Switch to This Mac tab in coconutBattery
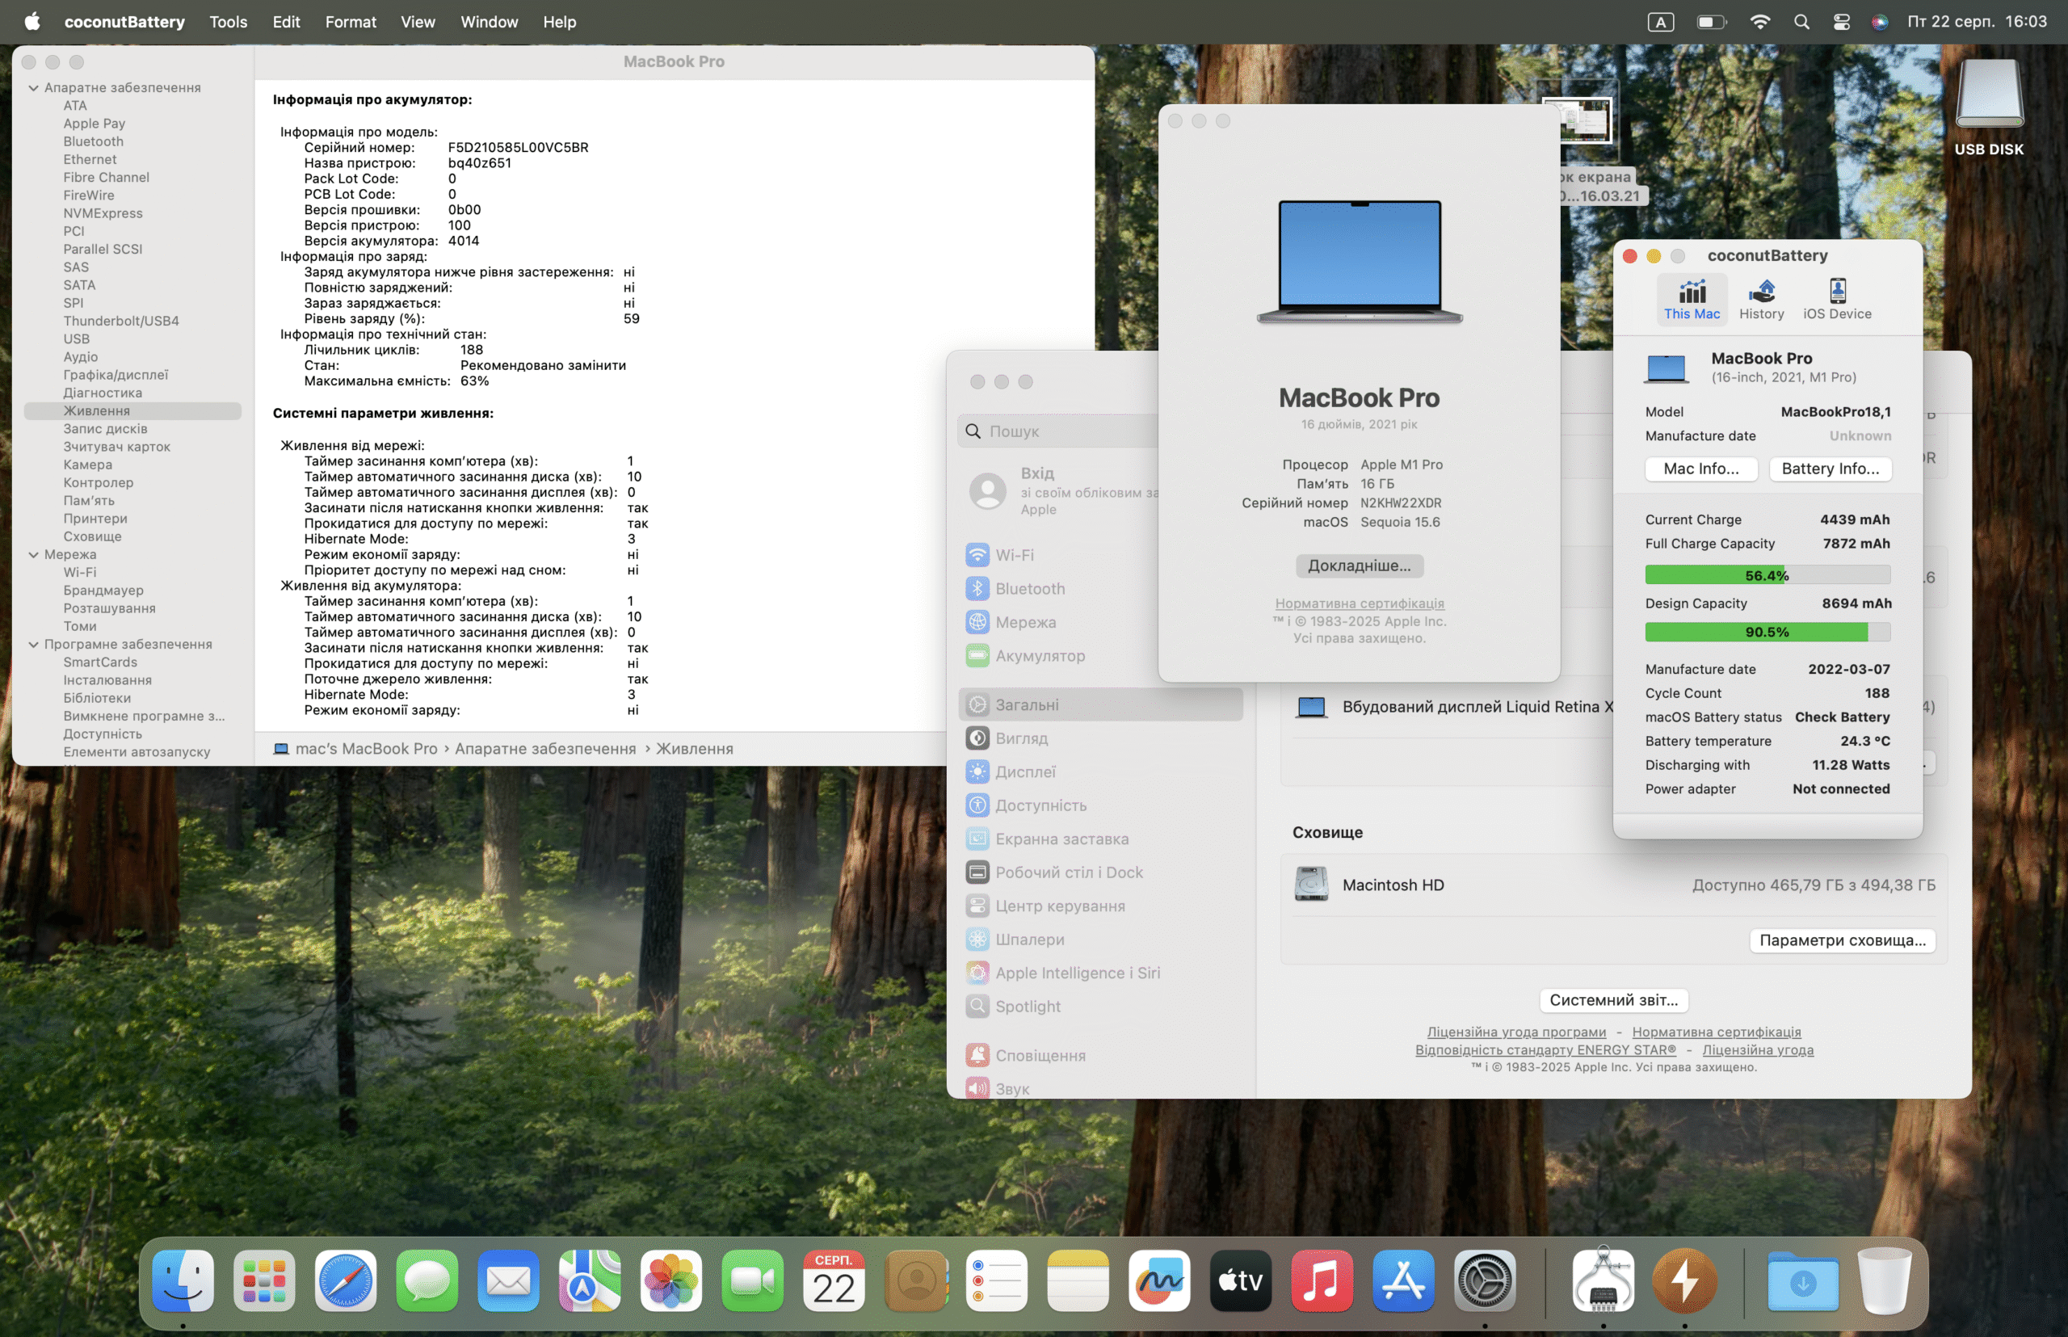Image resolution: width=2068 pixels, height=1337 pixels. (1692, 300)
